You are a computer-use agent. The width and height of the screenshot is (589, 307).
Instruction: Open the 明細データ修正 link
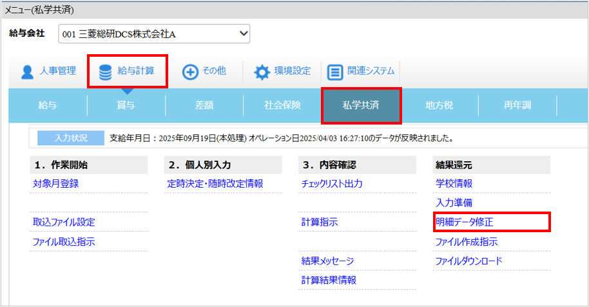[464, 222]
